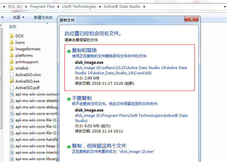Click the Explorer left pane scrollbar
The width and height of the screenshot is (227, 162).
(x=1, y=78)
